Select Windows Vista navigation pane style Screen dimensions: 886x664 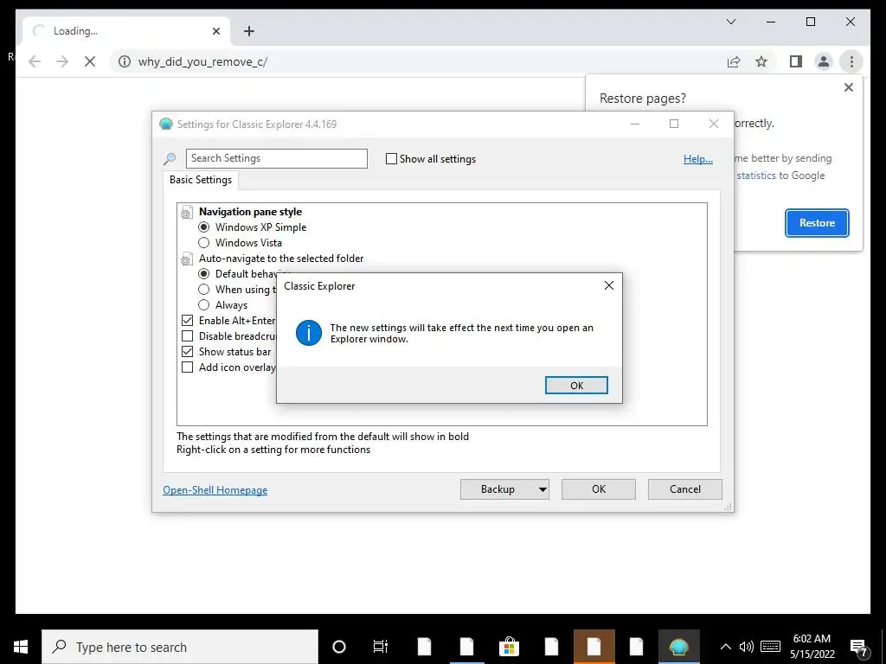point(204,243)
